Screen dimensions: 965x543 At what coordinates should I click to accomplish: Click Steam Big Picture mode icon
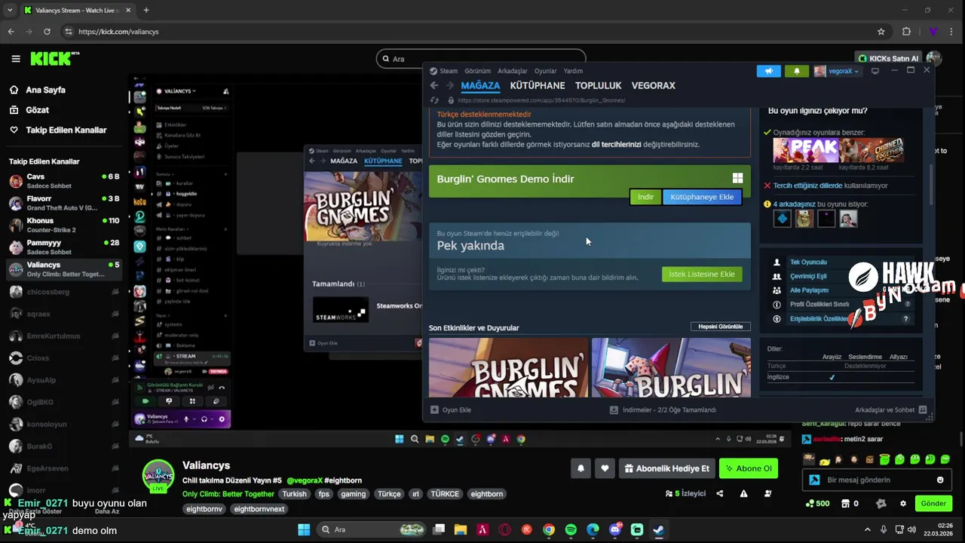click(x=875, y=71)
